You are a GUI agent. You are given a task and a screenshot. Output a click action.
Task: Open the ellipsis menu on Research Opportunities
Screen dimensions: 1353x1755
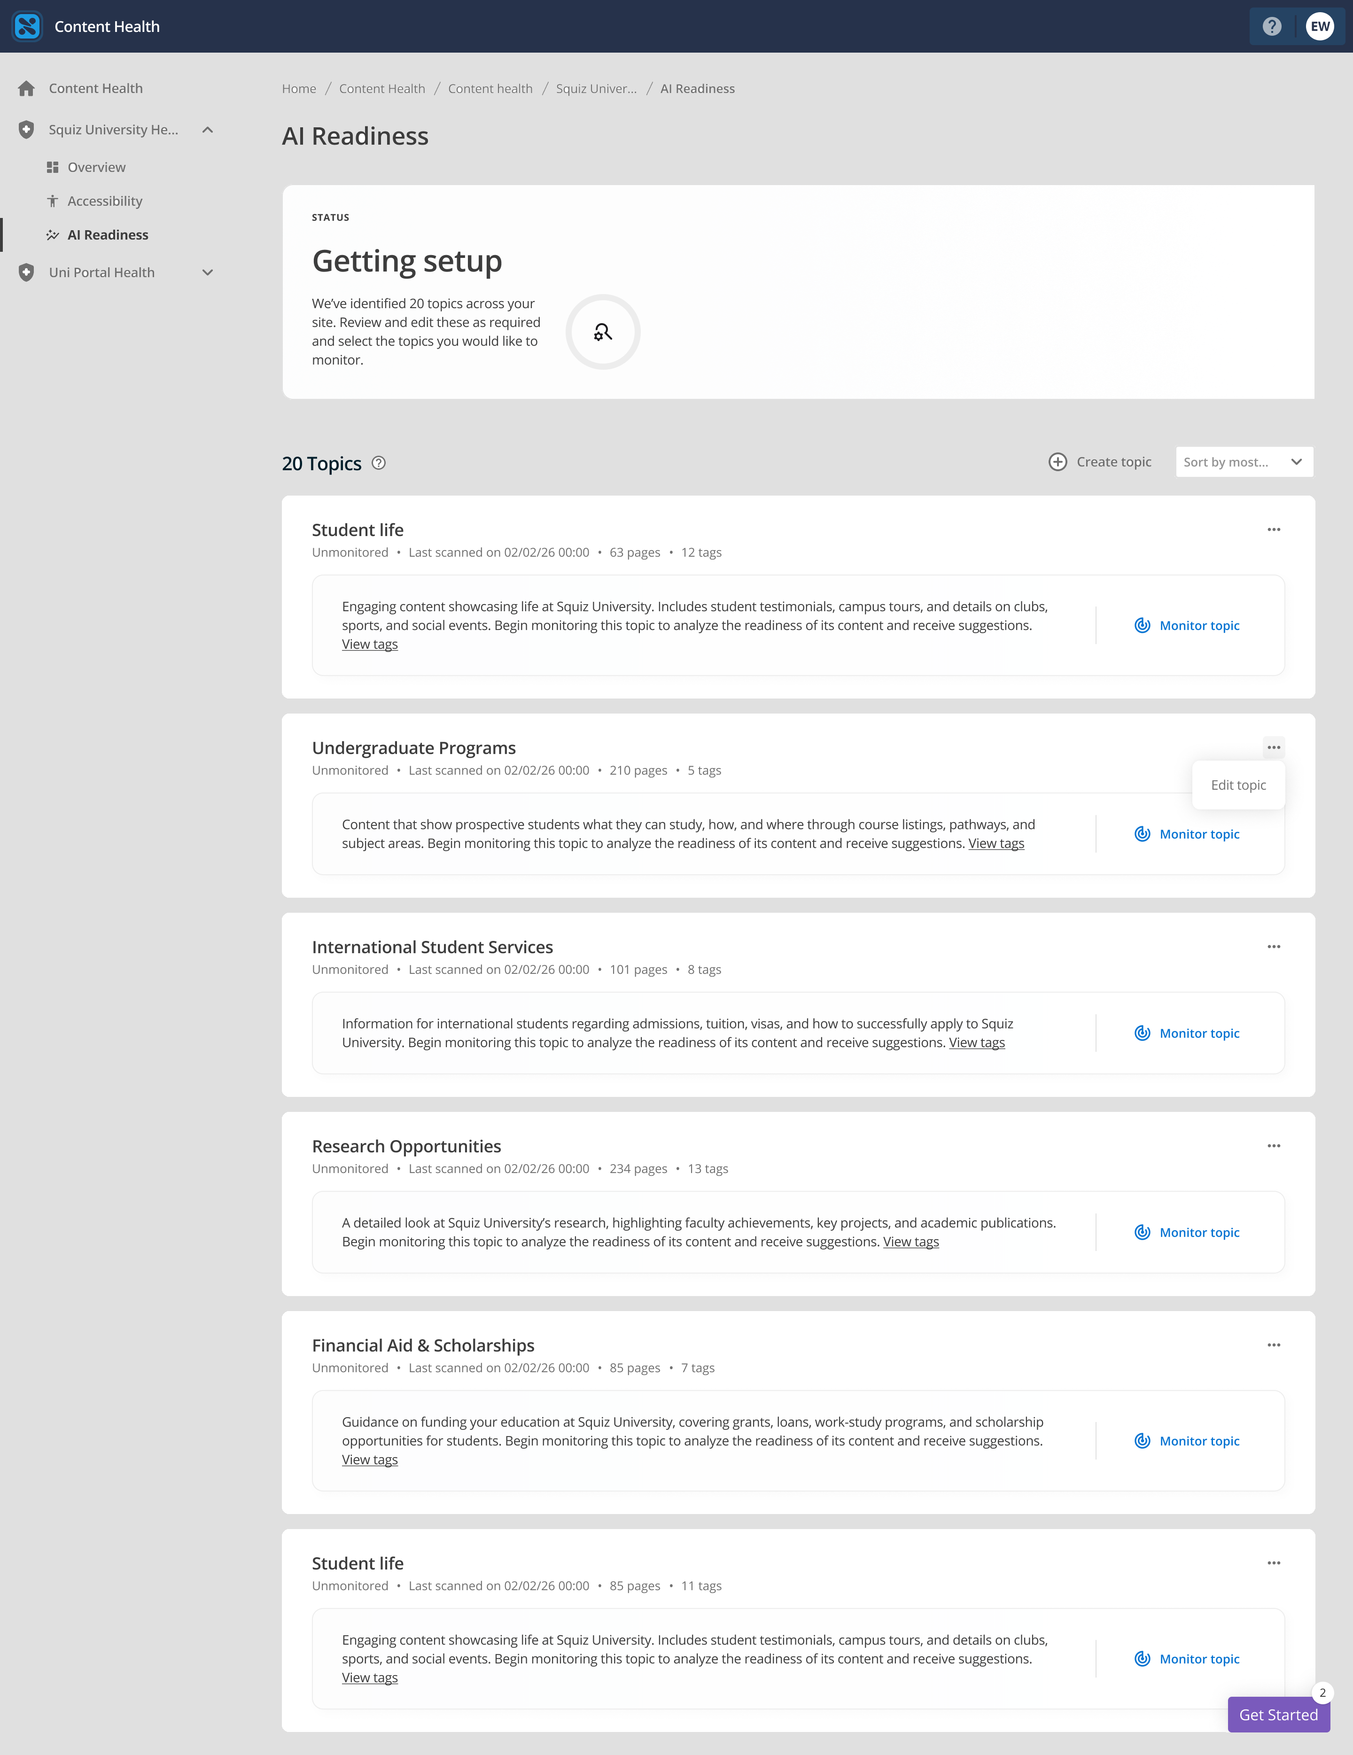pyautogui.click(x=1274, y=1145)
